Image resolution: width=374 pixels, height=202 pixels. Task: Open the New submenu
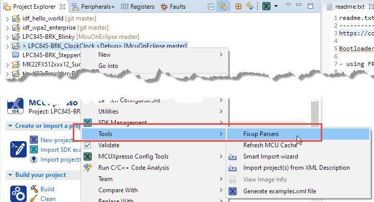pos(155,55)
